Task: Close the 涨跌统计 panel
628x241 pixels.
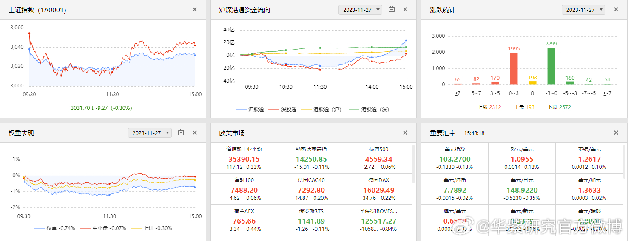Action: pyautogui.click(x=616, y=10)
